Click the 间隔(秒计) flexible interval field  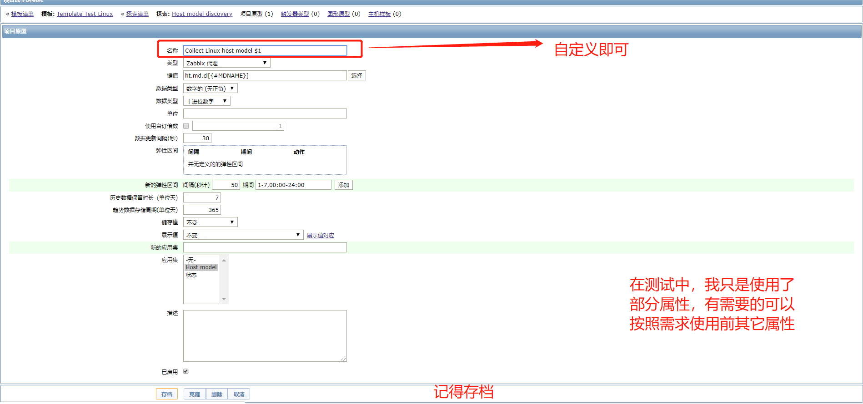tap(226, 185)
